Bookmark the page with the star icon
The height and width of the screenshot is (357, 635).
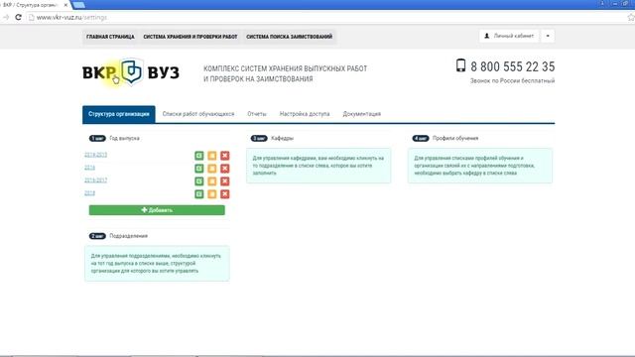tap(631, 18)
